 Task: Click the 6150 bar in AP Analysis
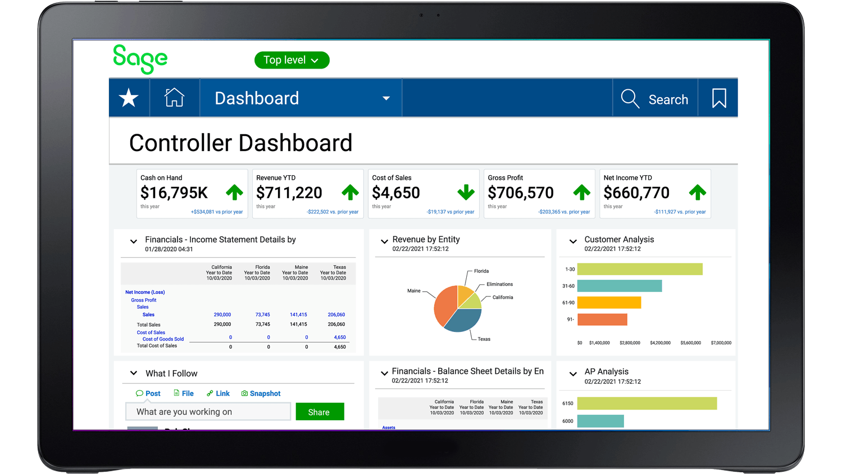point(647,403)
